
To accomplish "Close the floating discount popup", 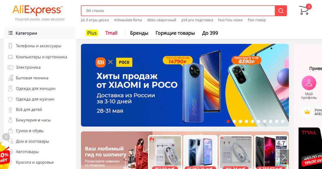I will [6, 137].
